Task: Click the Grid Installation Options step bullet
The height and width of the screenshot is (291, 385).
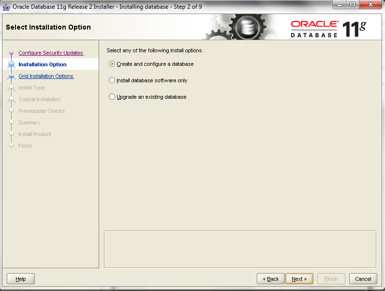Action: tap(11, 76)
